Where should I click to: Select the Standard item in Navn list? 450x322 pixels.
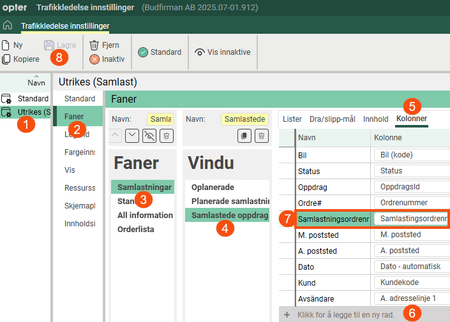click(33, 99)
